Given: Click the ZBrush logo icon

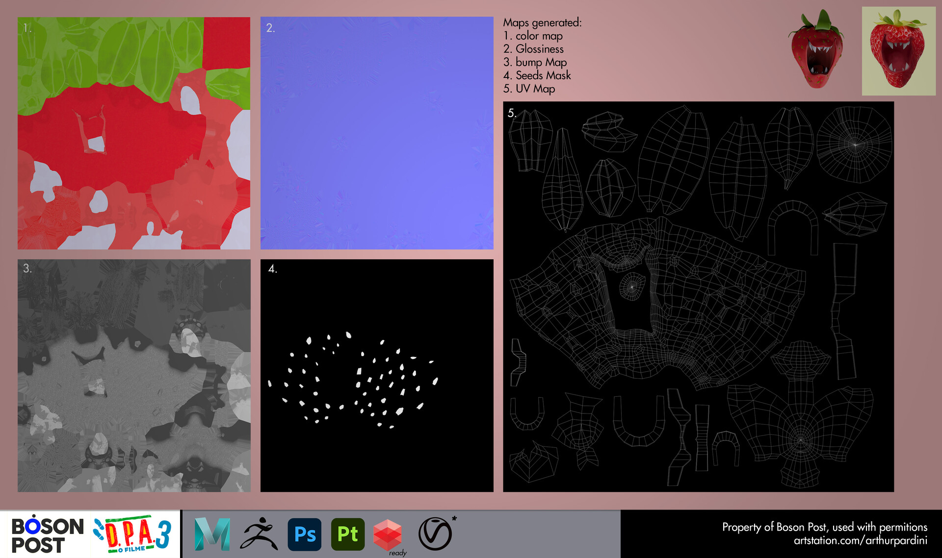Looking at the screenshot, I should tap(259, 534).
